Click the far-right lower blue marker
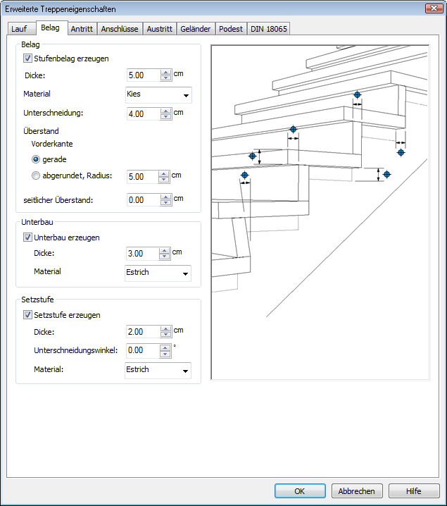The width and height of the screenshot is (447, 506). [x=386, y=175]
